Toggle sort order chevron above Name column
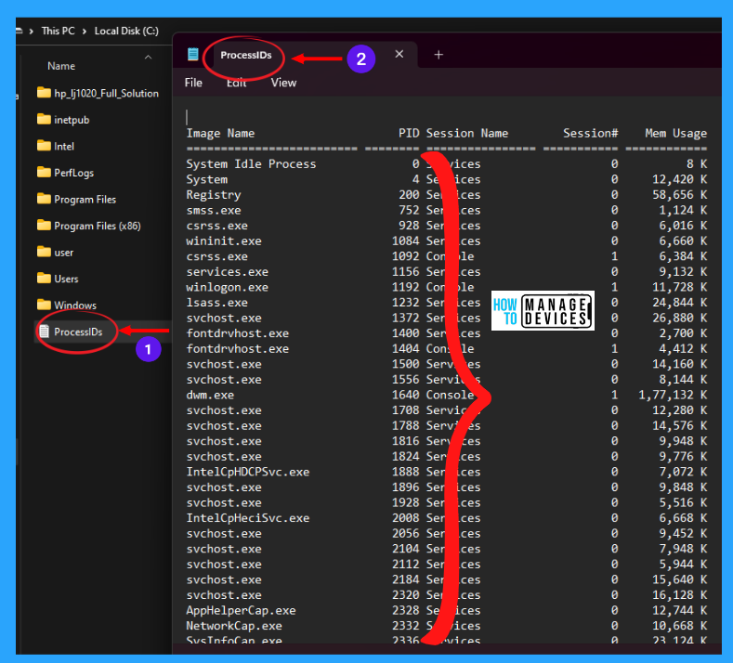Screen dimensions: 733x663 [149, 57]
